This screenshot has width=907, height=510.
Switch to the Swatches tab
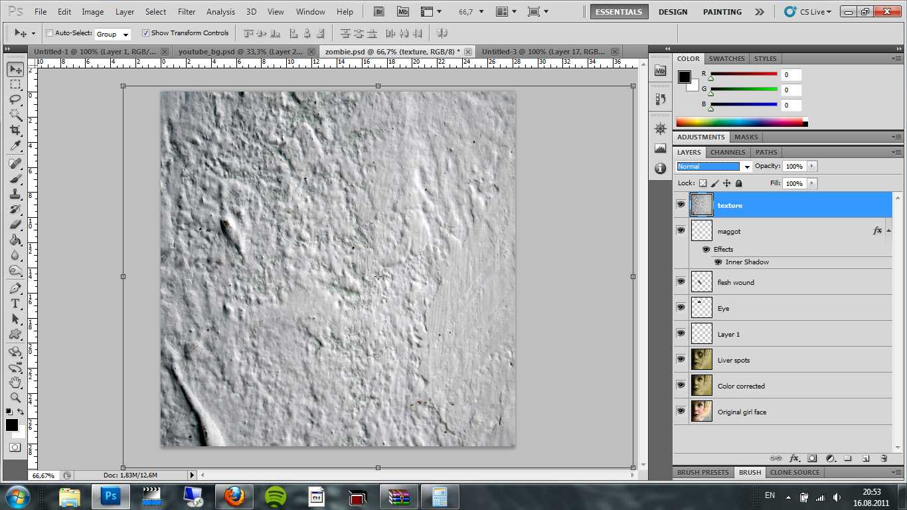[726, 58]
